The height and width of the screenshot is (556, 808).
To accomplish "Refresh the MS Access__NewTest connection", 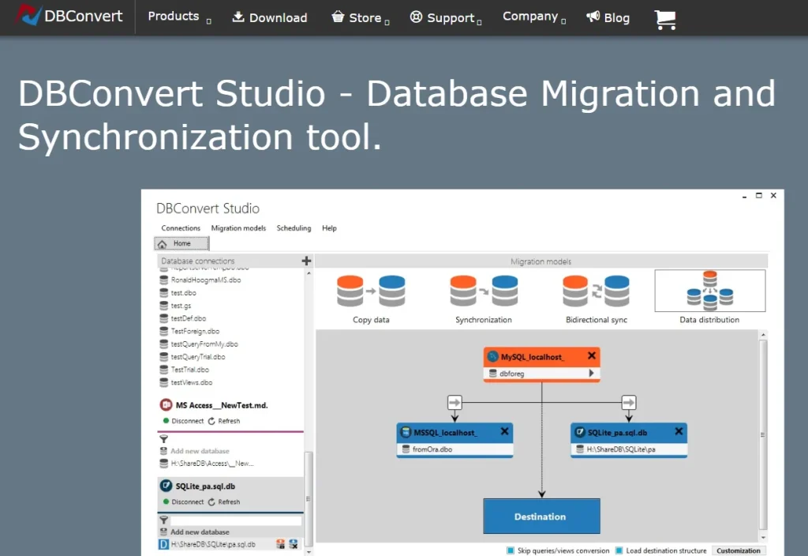I will pyautogui.click(x=224, y=421).
